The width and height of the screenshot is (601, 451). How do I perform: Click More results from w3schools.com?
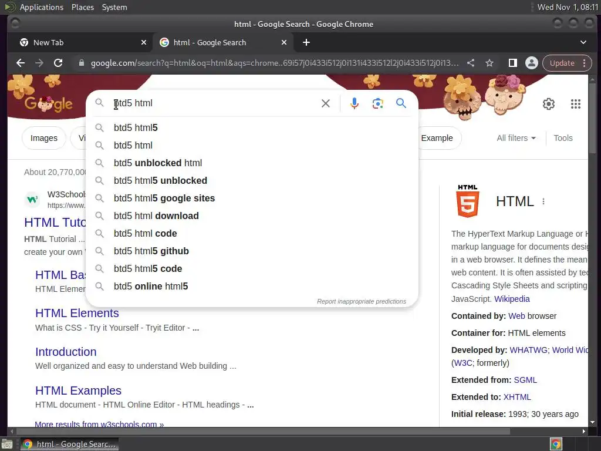(x=99, y=424)
